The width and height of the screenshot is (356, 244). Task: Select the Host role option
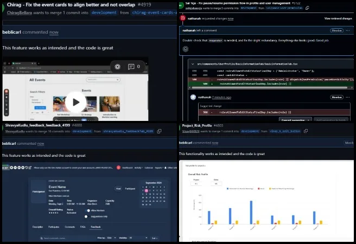point(118,189)
